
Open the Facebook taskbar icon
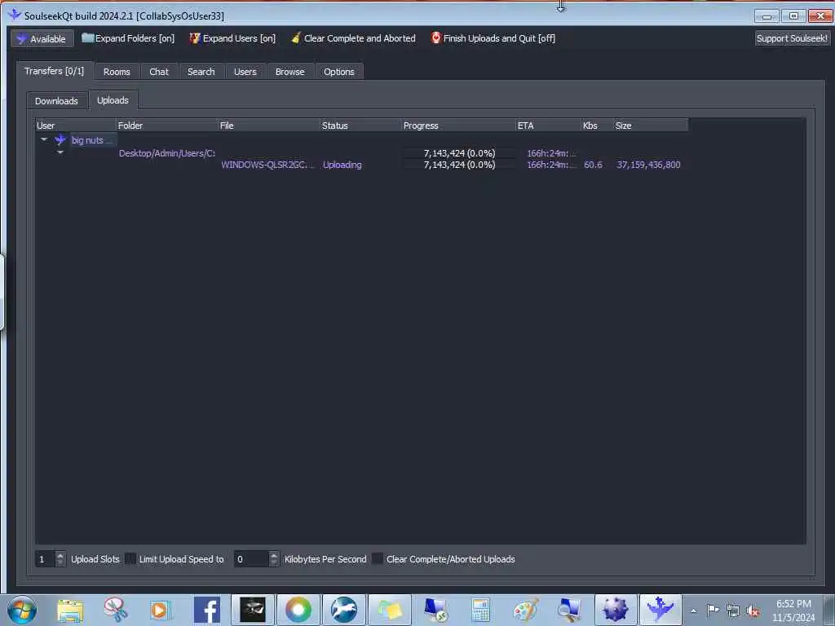(207, 610)
